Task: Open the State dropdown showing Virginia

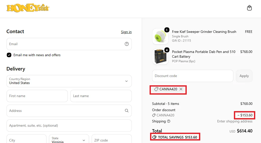Action: click(69, 139)
